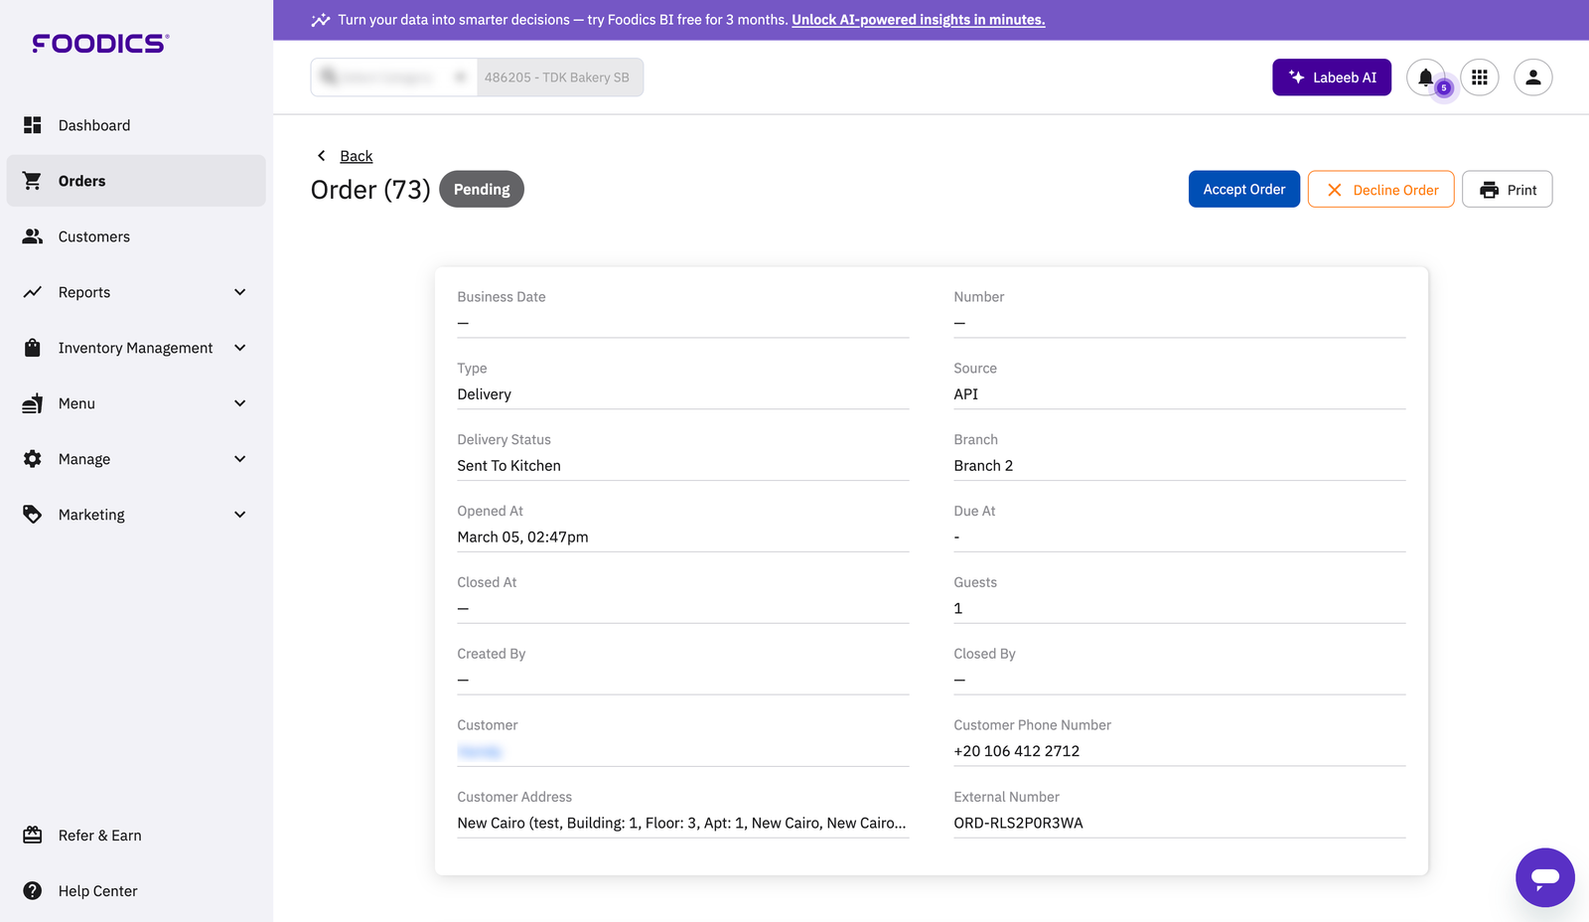
Task: Click the Pending status badge
Action: [482, 190]
